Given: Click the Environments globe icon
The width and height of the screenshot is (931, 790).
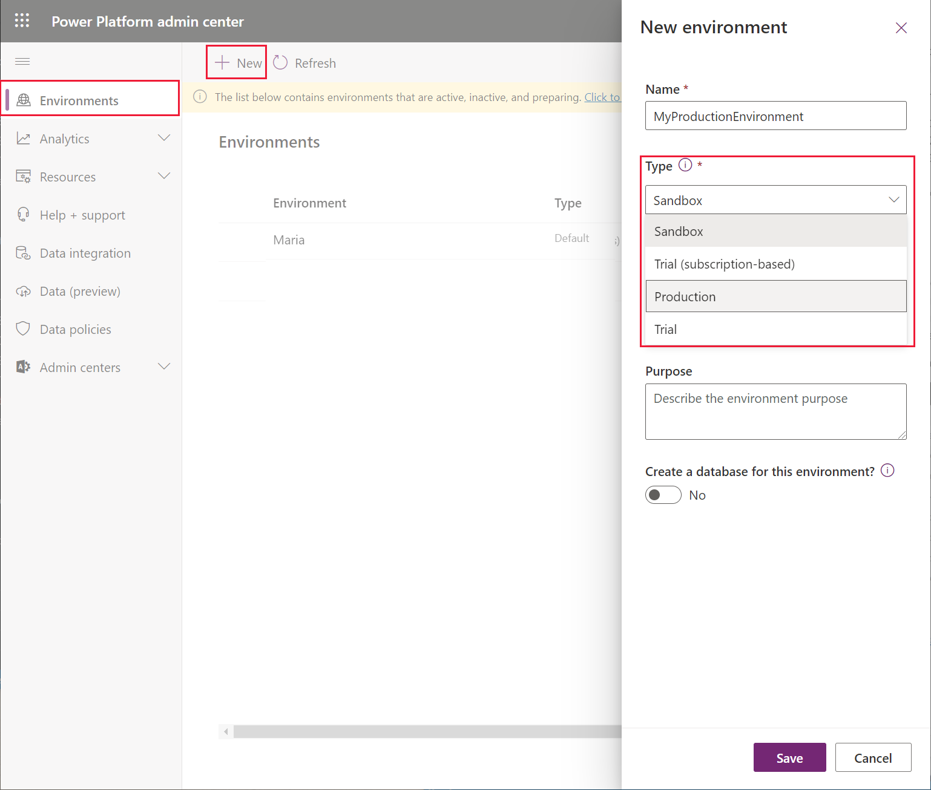Looking at the screenshot, I should pyautogui.click(x=24, y=100).
